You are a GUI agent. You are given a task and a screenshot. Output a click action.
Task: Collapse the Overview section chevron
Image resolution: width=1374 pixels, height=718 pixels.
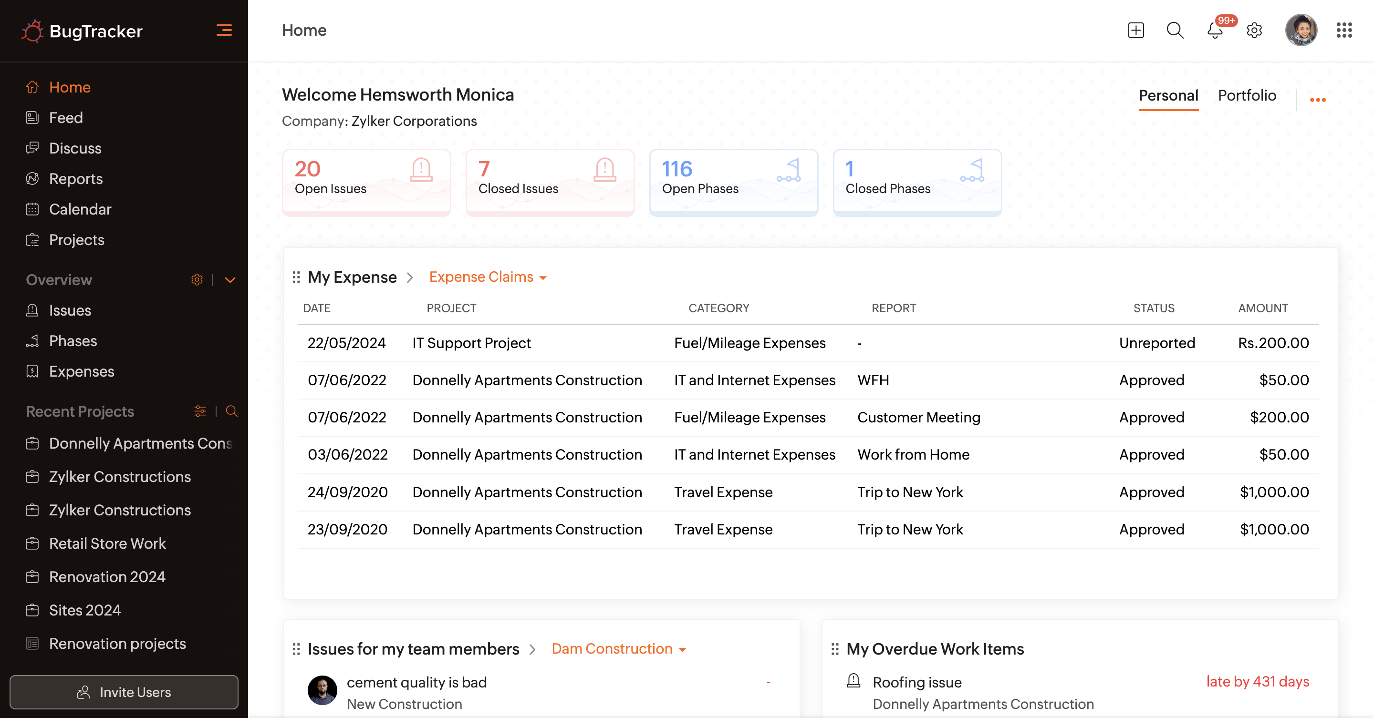point(230,280)
